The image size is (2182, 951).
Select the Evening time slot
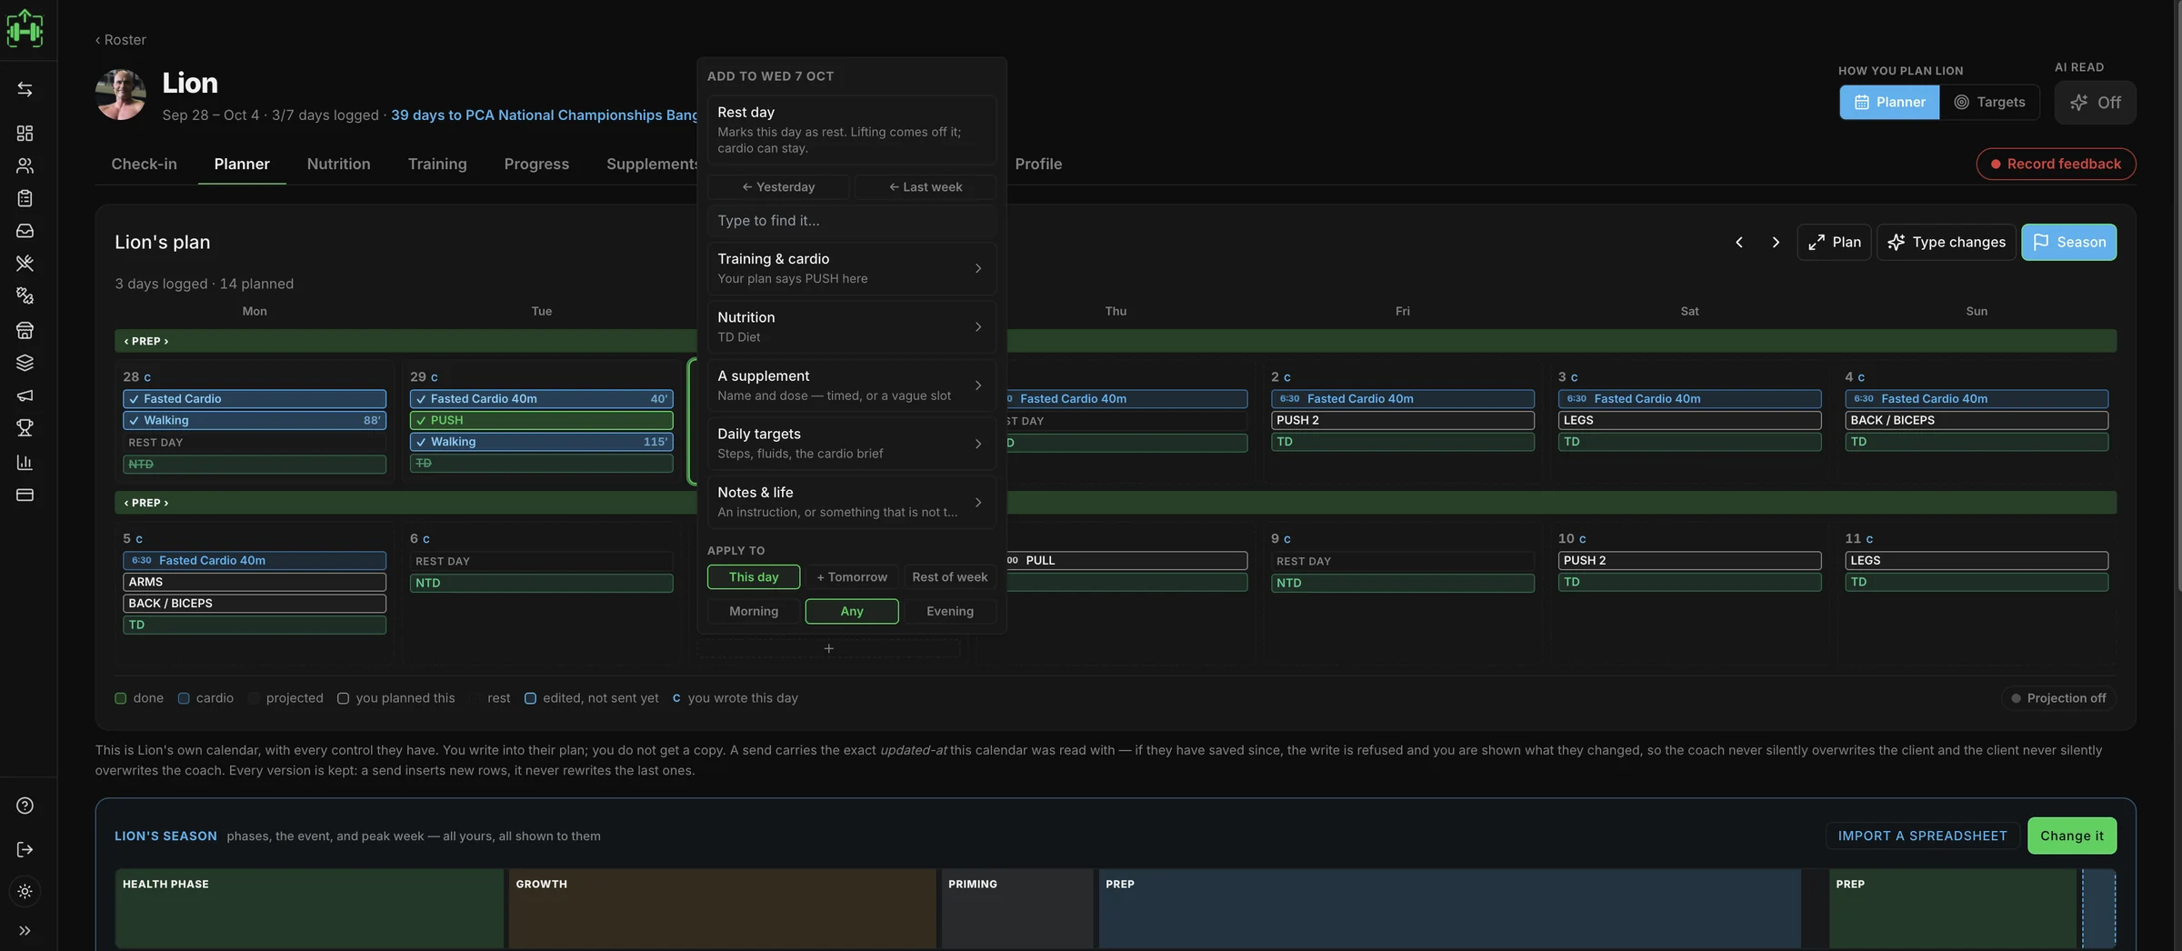pos(950,611)
